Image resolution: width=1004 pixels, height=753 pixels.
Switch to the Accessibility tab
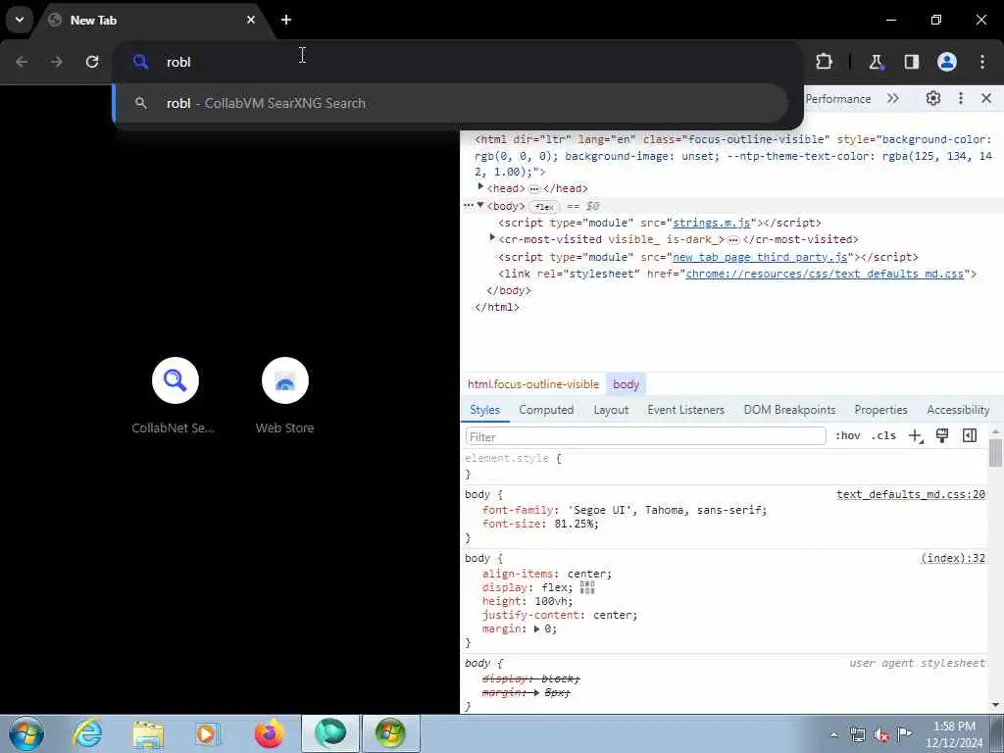pos(958,410)
